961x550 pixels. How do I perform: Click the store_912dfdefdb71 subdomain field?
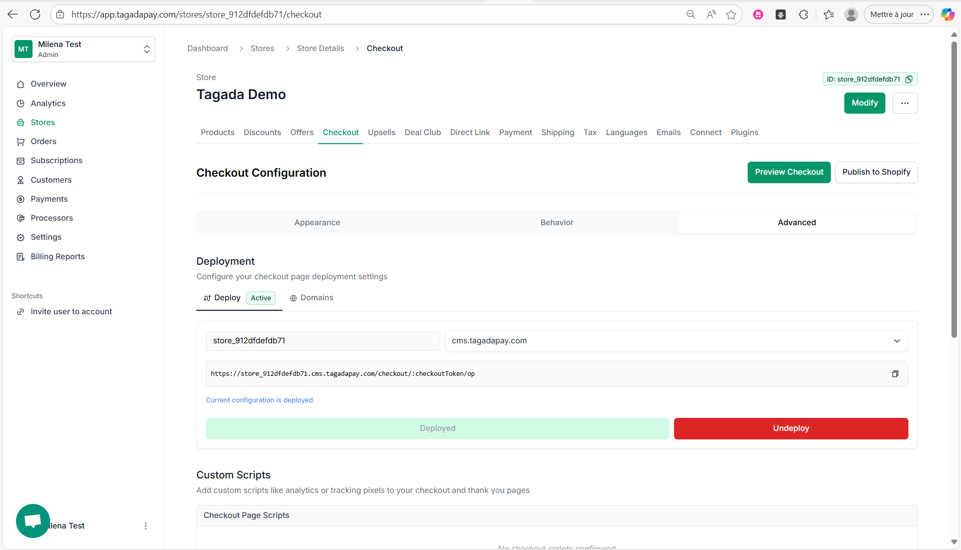[x=323, y=341]
